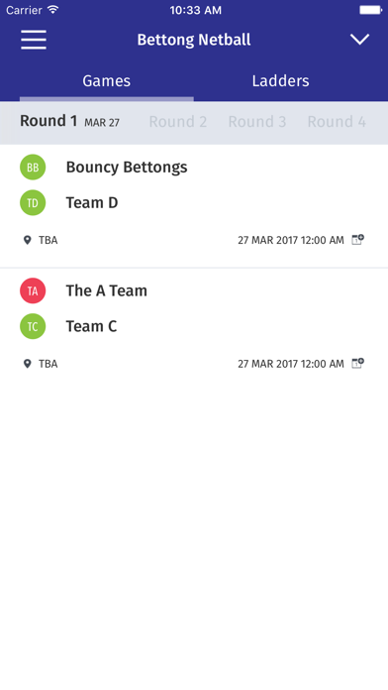Tap the green TD team avatar
The width and height of the screenshot is (388, 690).
(33, 203)
